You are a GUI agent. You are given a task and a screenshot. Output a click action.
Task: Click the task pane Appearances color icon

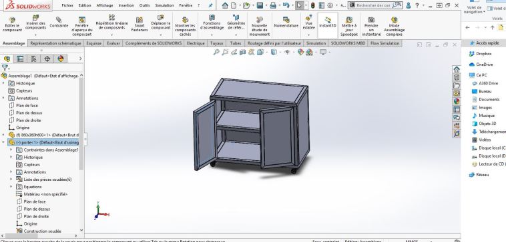click(x=457, y=101)
